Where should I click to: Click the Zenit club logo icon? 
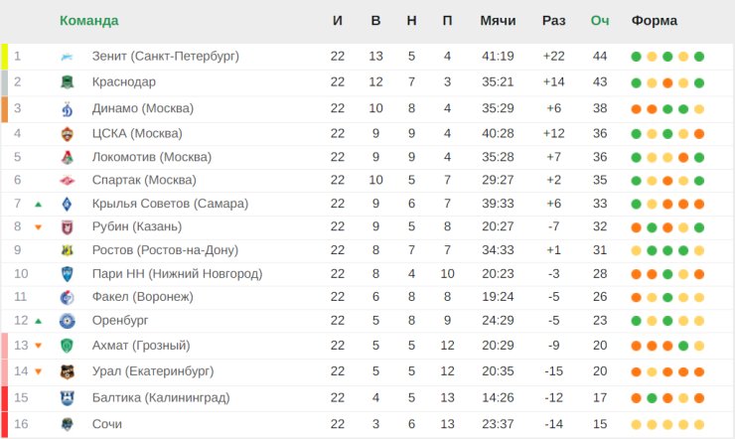click(67, 57)
